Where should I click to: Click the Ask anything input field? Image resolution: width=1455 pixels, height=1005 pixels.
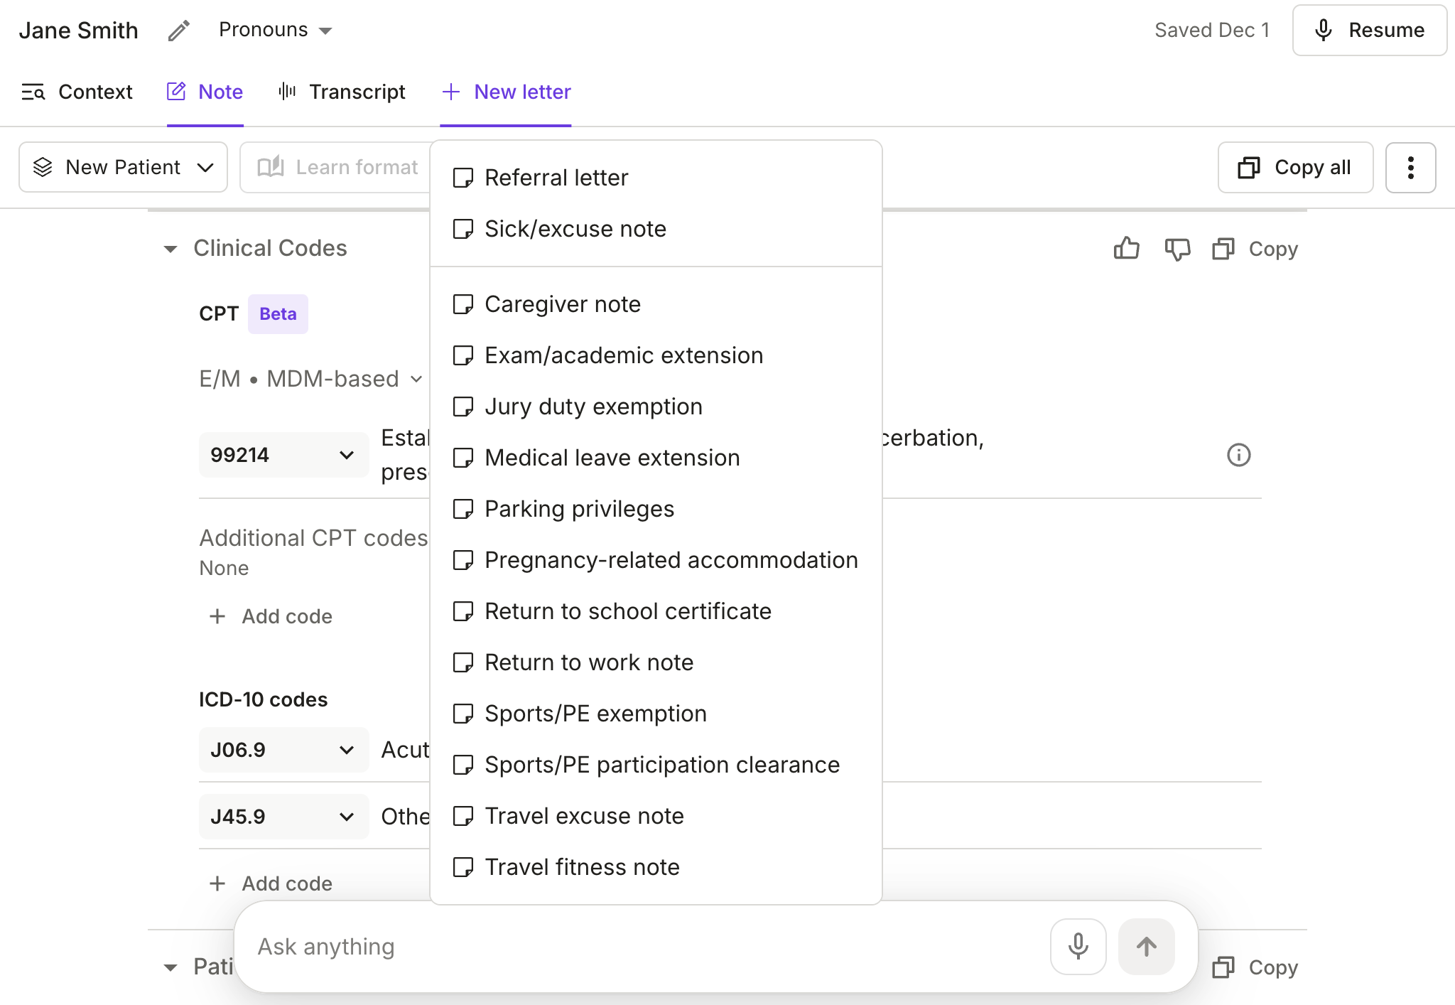[x=639, y=946]
